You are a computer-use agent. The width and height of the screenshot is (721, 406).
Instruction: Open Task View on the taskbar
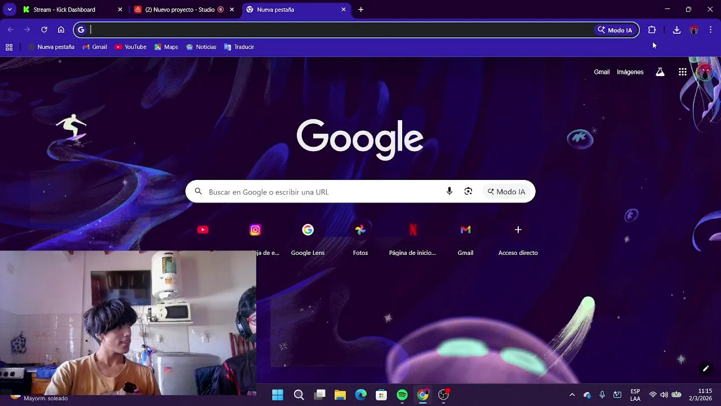[320, 395]
